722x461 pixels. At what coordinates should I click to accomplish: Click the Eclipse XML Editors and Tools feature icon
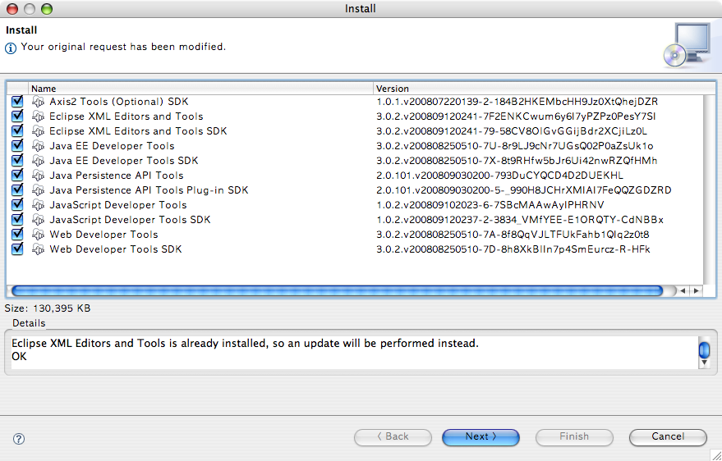(39, 116)
